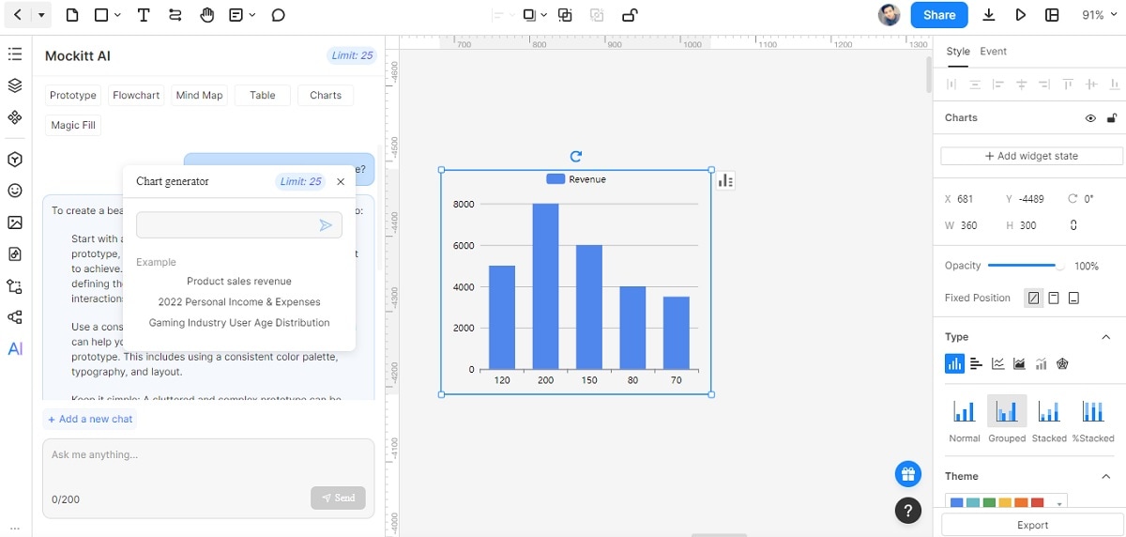Select the Flowchart tab
The image size is (1126, 537).
click(136, 95)
